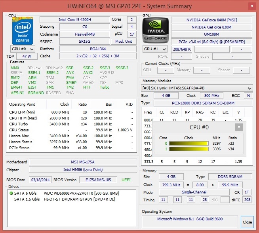259x233 pixels.
Task: Click the green UEFI label
Action: click(126, 180)
